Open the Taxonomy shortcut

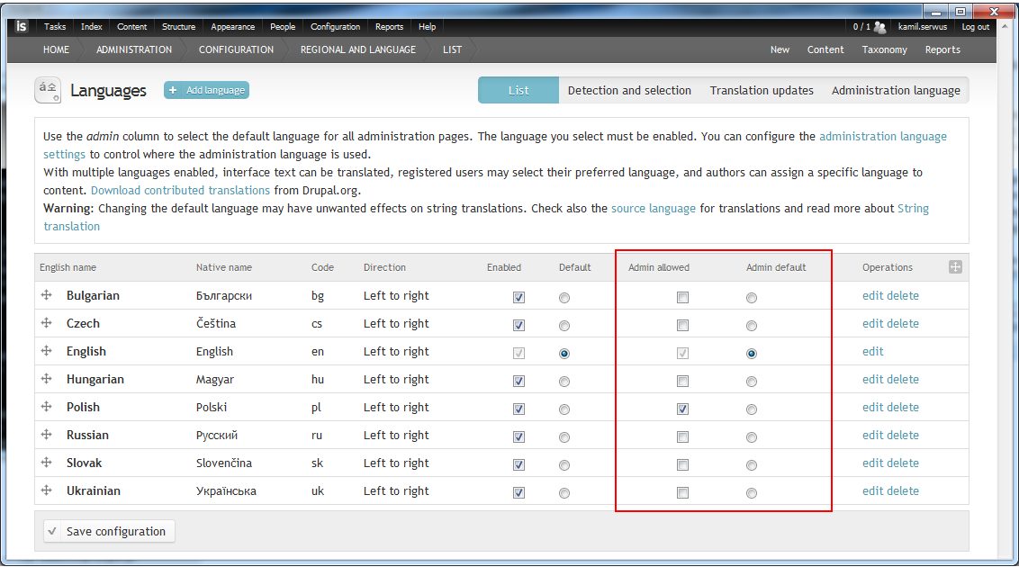coord(885,49)
